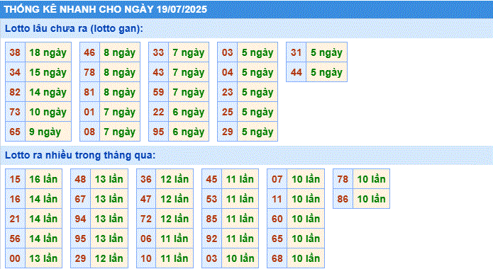Select the red number 81 cell
The image size is (493, 269).
pos(89,92)
